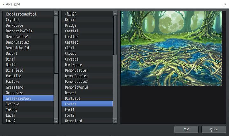Select Factory in the left list
The image size is (229, 136).
pos(28,82)
